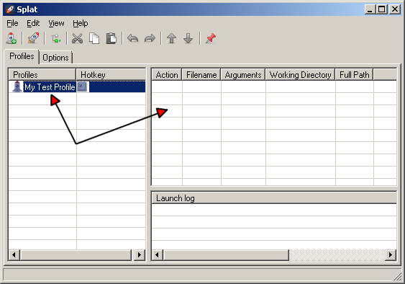Viewport: 405px width, 284px height.
Task: Click the Hotkey column header
Action: [111, 75]
